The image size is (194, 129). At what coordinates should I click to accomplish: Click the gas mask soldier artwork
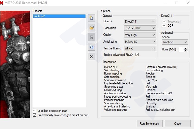tap(15, 64)
